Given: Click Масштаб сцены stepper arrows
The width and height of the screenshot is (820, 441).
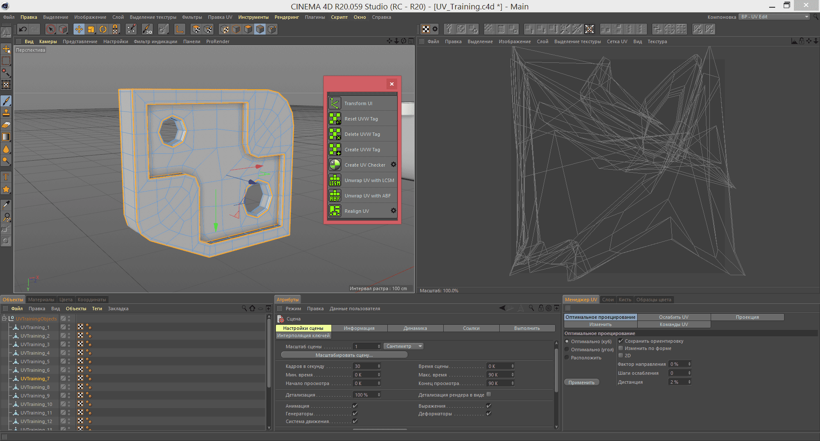Looking at the screenshot, I should click(378, 347).
